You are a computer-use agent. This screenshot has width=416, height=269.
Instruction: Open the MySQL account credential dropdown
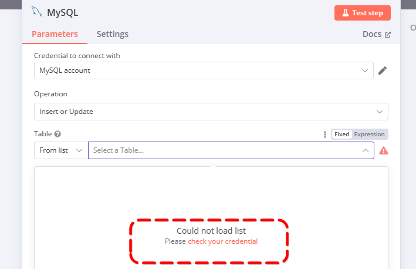click(204, 70)
